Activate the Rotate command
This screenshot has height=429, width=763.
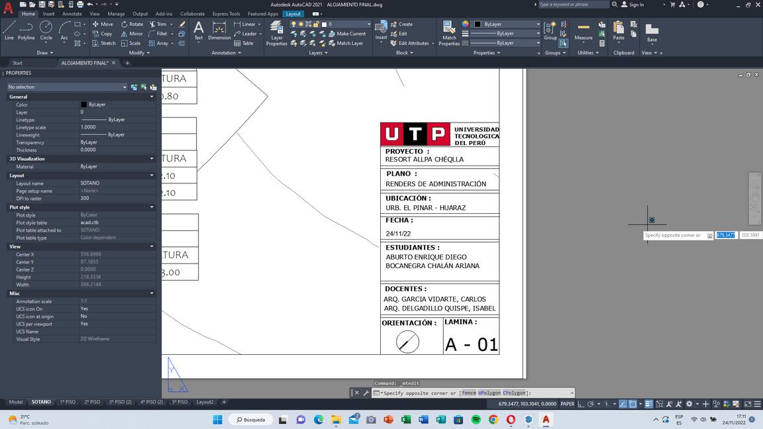point(132,24)
